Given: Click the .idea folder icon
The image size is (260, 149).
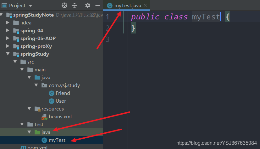Looking at the screenshot, I should 16,23.
